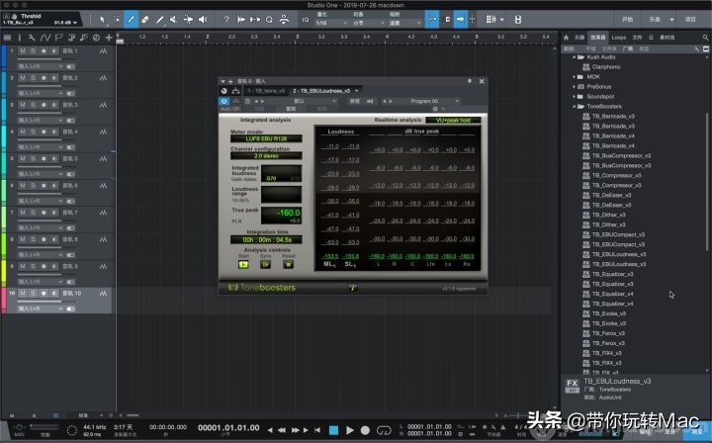Click the plugin window pin icon
The height and width of the screenshot is (443, 712).
coord(470,81)
